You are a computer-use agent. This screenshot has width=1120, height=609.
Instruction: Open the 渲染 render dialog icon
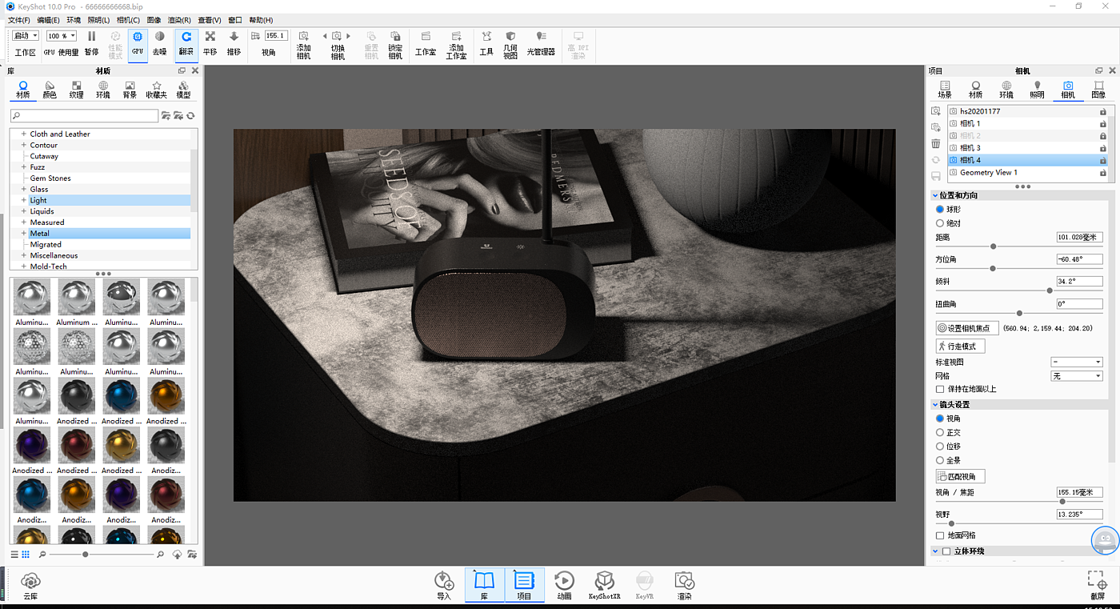point(684,584)
